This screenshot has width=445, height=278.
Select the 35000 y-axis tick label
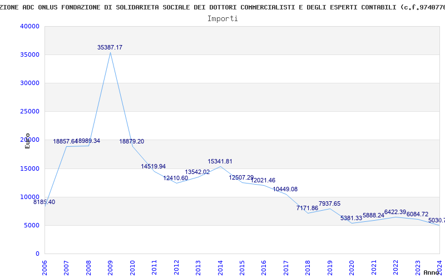[30, 54]
